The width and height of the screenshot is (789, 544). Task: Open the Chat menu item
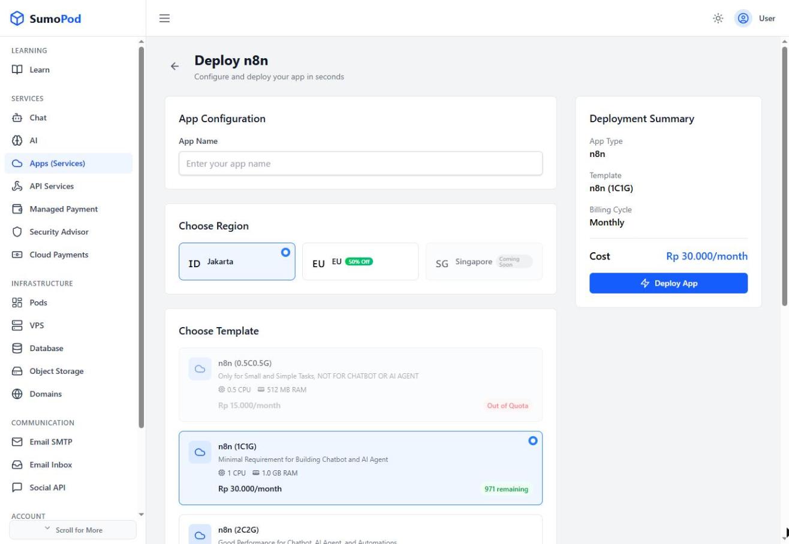tap(68, 117)
